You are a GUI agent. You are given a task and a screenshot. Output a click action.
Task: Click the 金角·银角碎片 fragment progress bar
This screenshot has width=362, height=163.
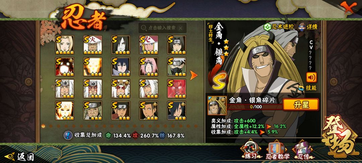255,107
